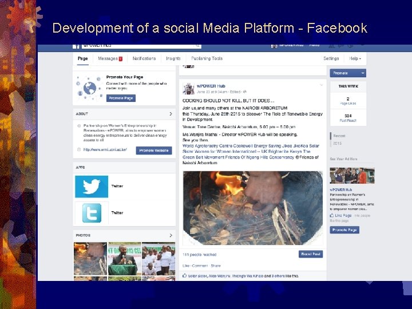
Task: Click the globe network promotion icon
Action: pos(89,88)
